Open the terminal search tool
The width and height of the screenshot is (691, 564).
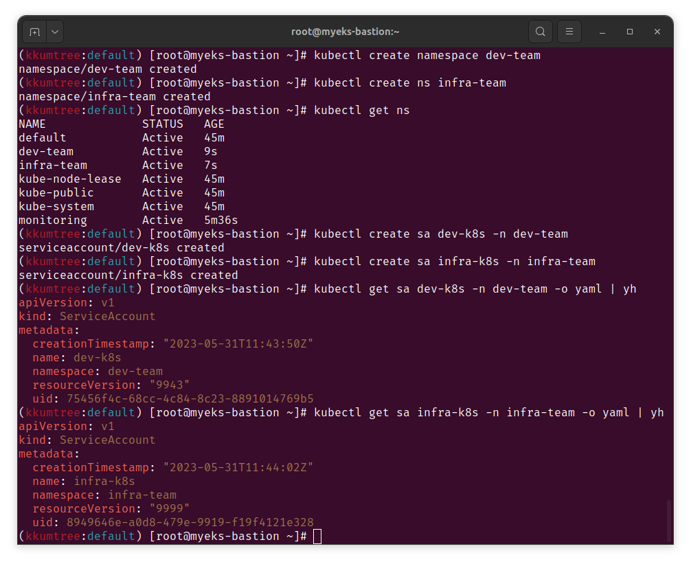tap(541, 32)
